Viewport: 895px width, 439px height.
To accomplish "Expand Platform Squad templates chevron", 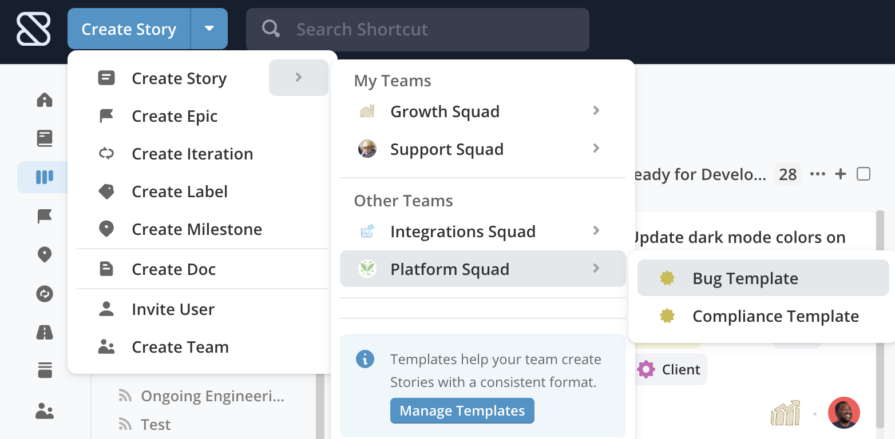I will (596, 268).
